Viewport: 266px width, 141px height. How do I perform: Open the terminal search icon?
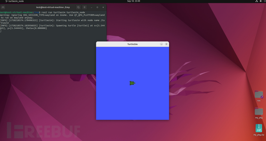coord(78,7)
